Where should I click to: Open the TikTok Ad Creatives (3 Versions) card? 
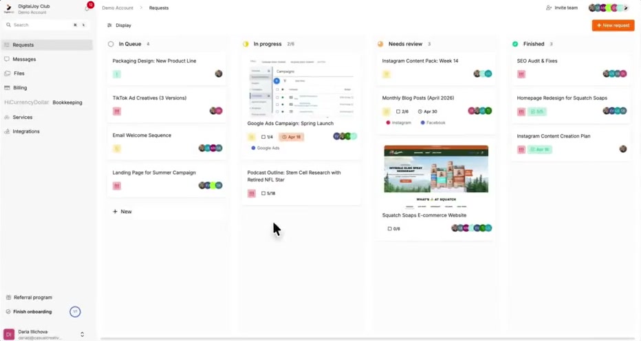(166, 106)
